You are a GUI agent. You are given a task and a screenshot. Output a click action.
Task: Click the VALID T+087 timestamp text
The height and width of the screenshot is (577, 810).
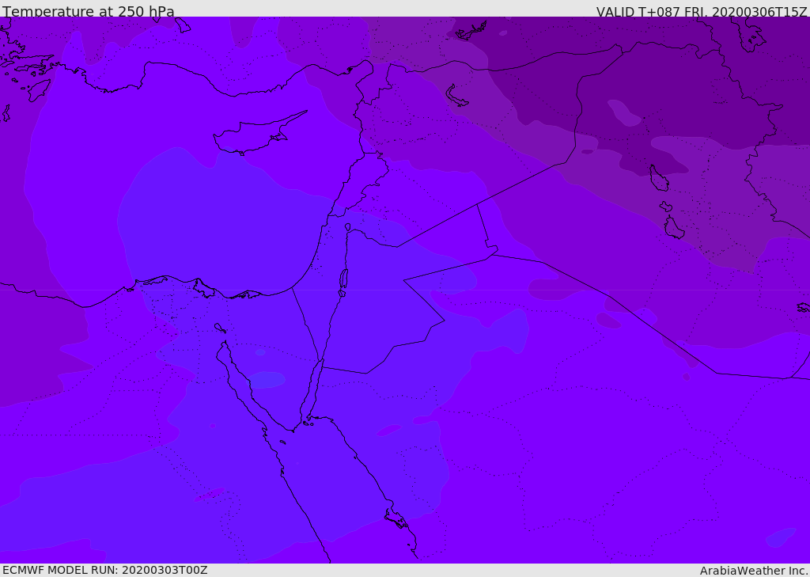(701, 12)
